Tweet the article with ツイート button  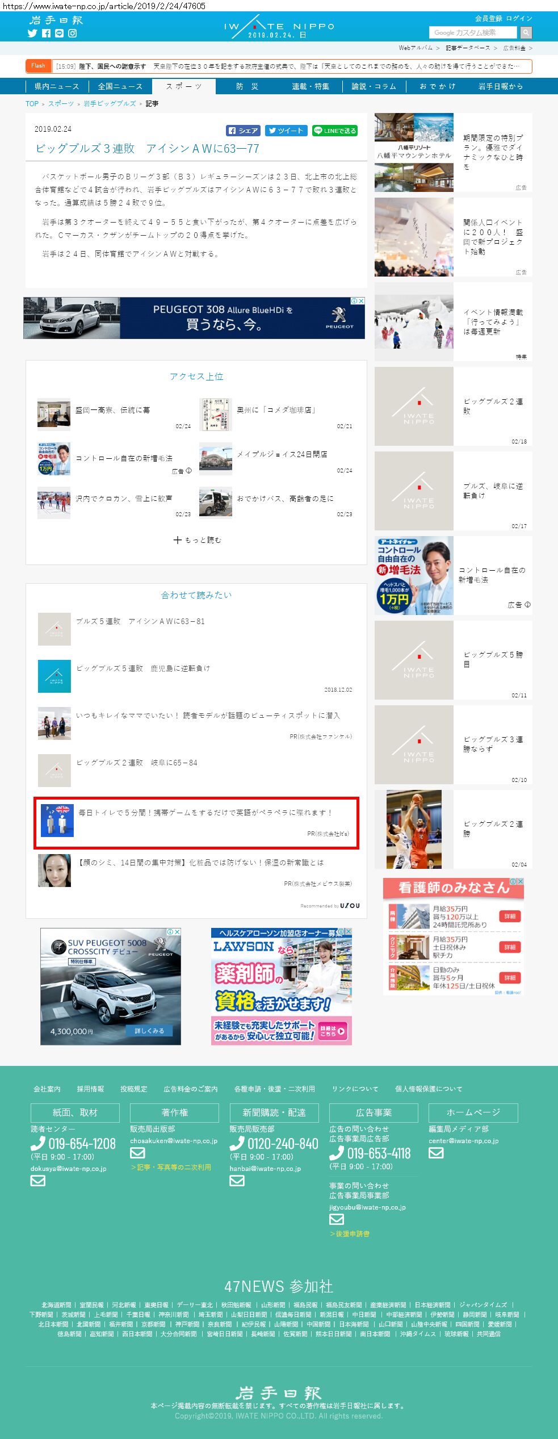(286, 131)
